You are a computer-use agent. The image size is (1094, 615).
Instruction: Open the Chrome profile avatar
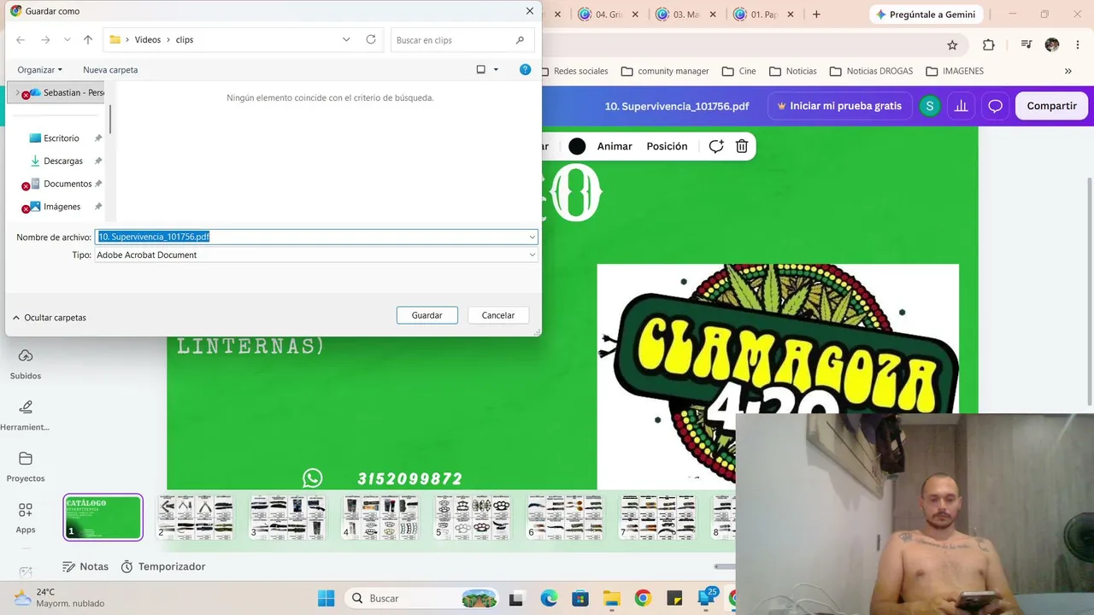point(1052,45)
